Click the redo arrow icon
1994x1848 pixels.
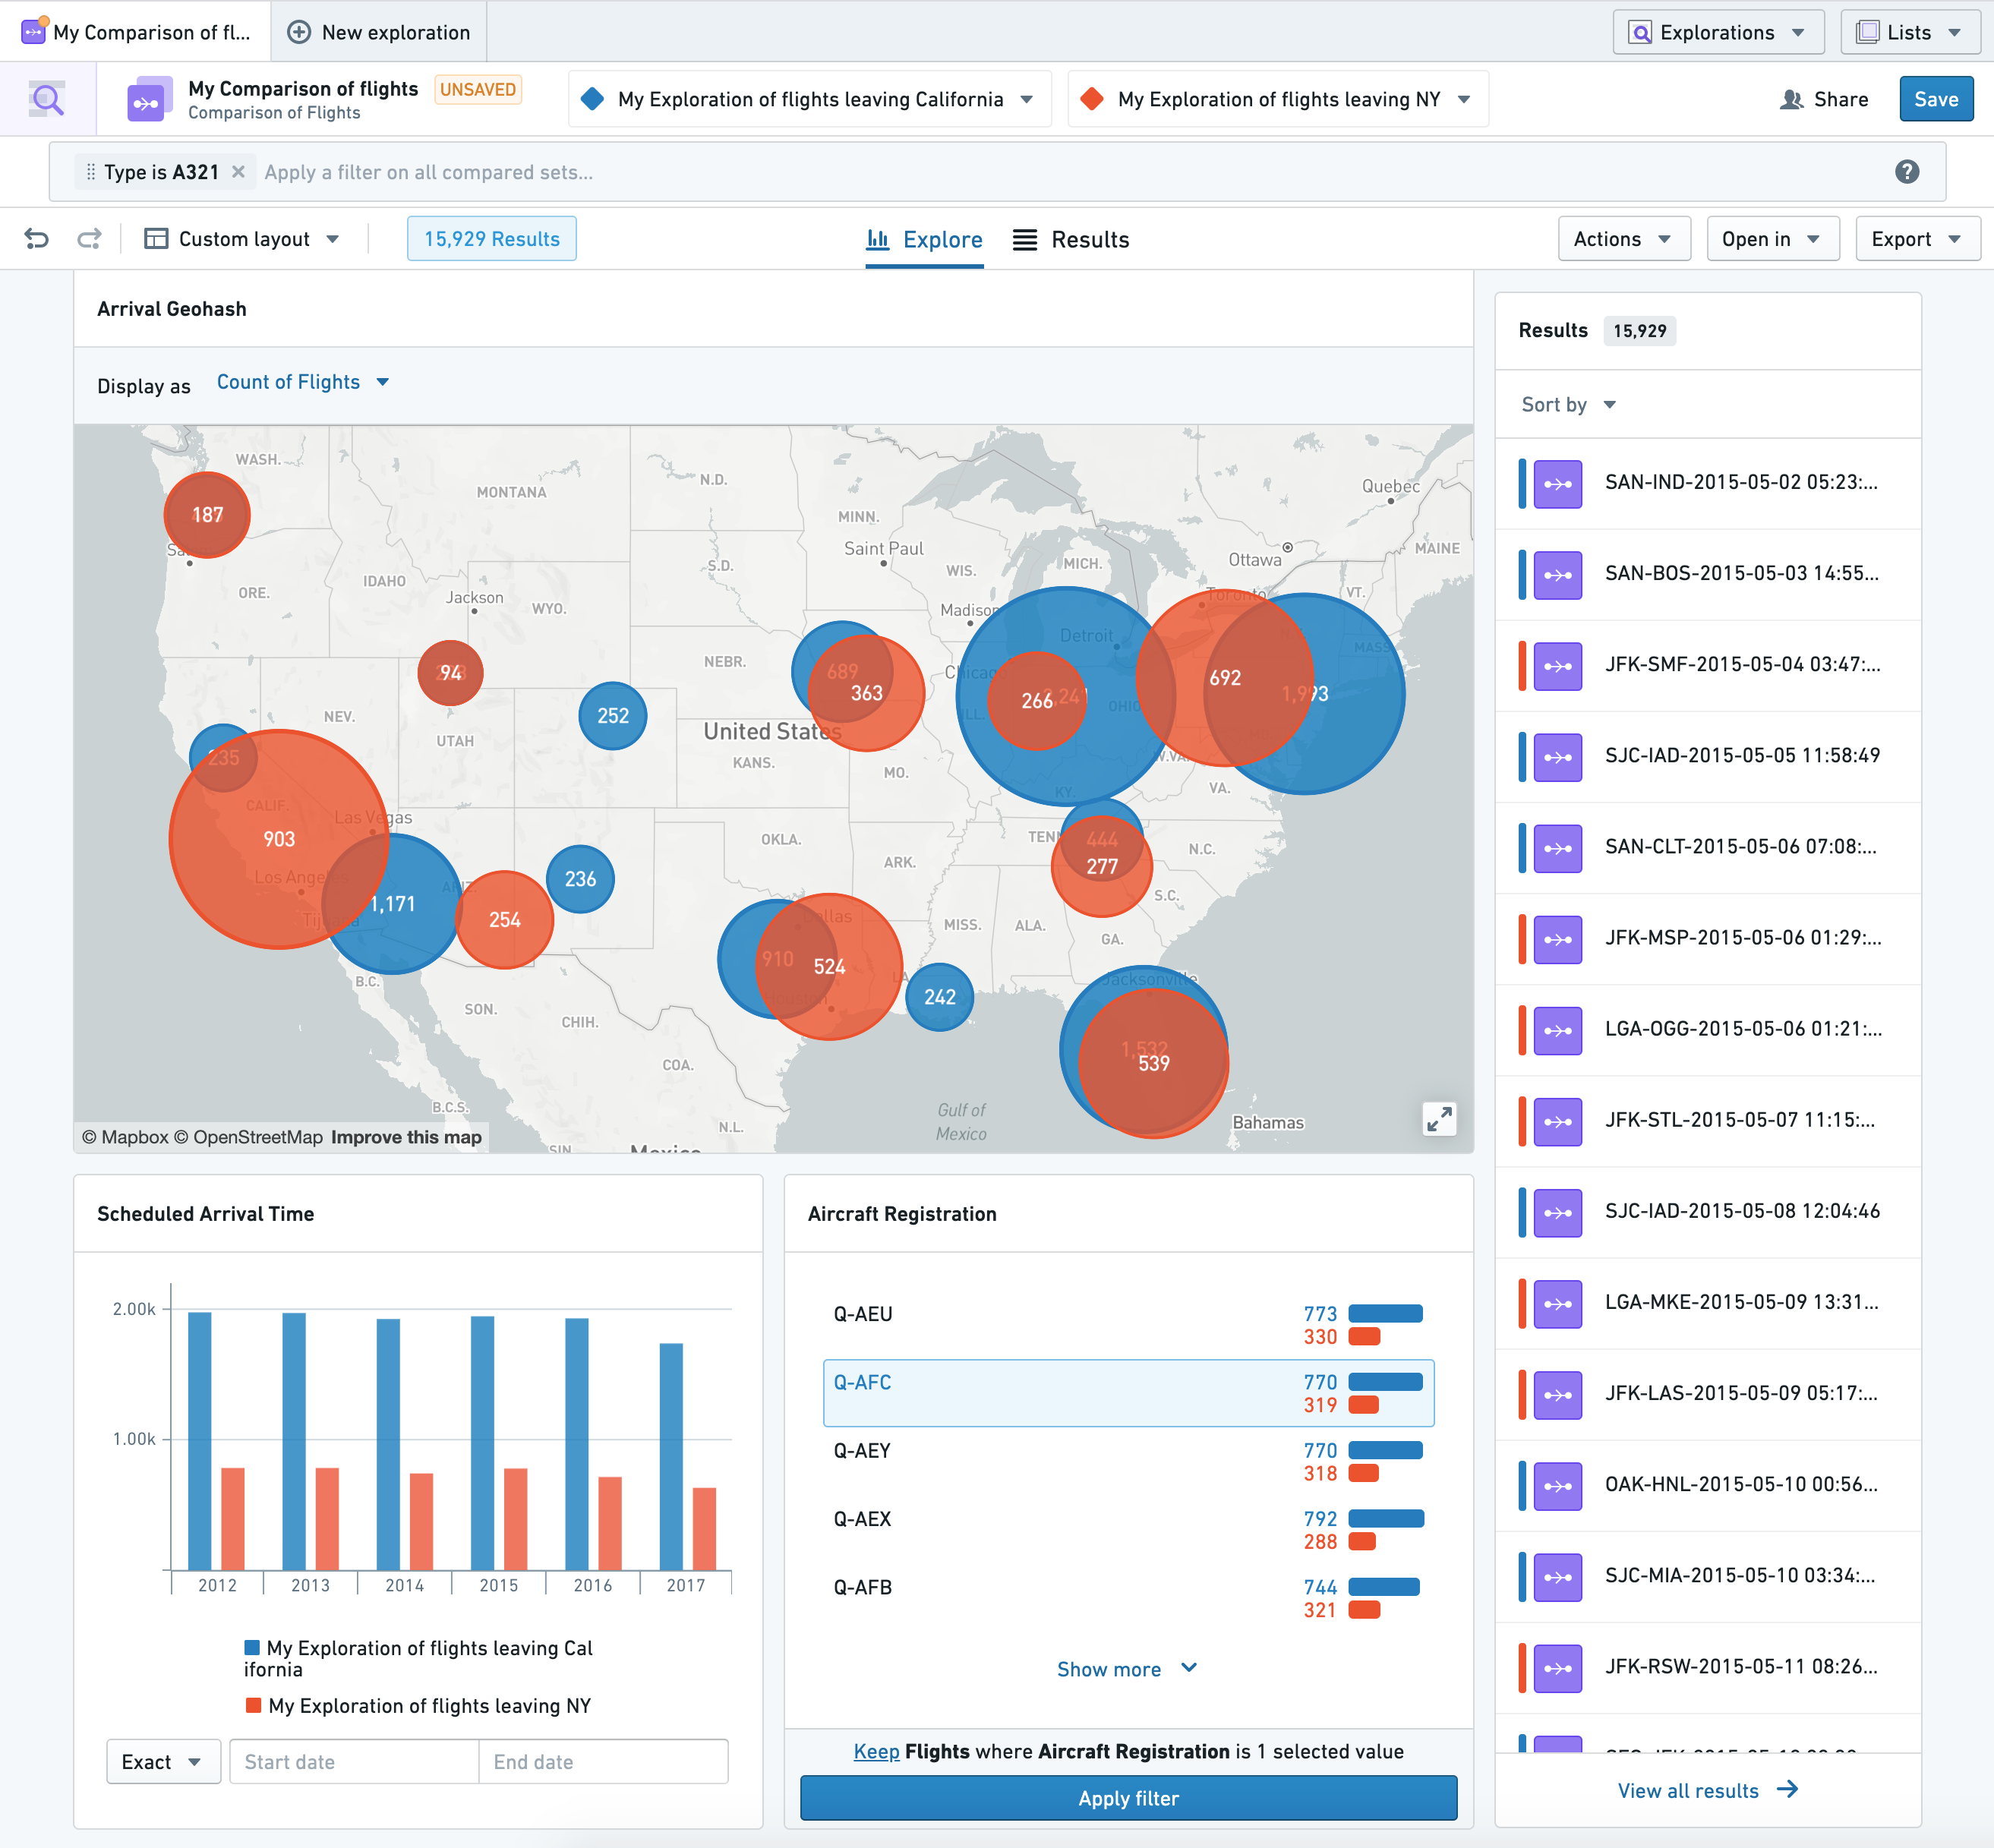coord(90,238)
